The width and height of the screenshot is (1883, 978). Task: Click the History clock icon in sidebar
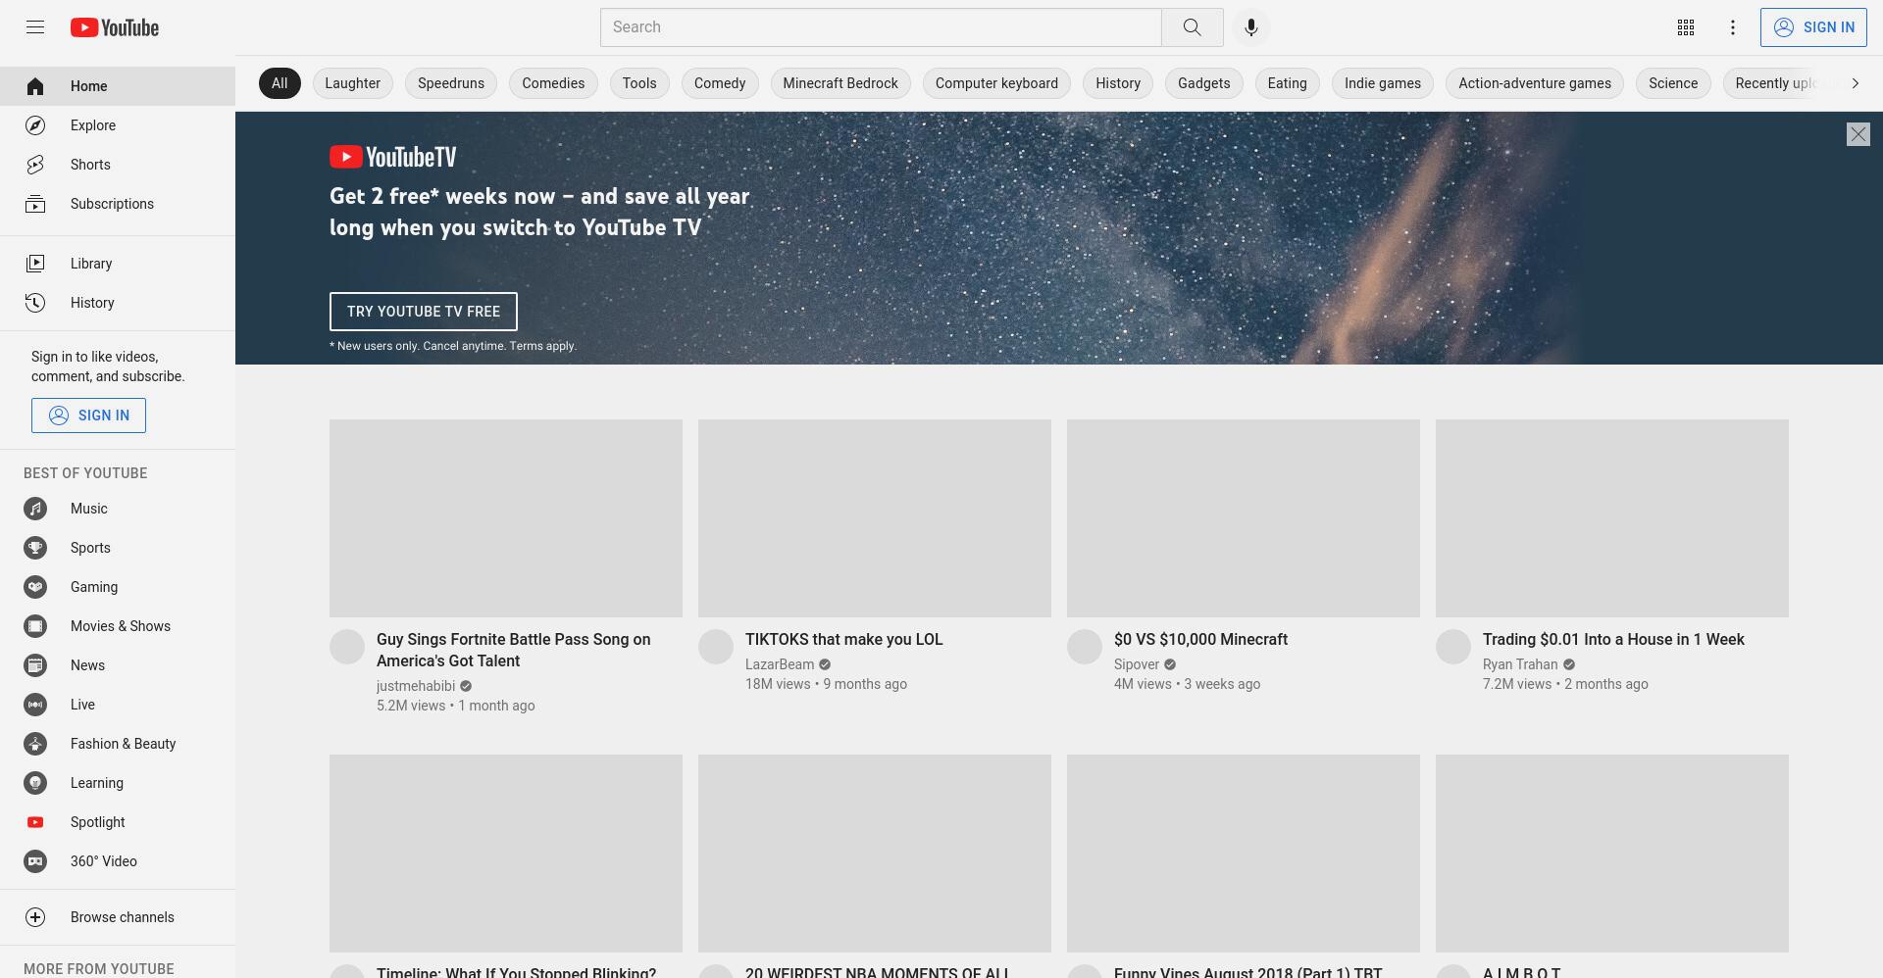coord(35,303)
